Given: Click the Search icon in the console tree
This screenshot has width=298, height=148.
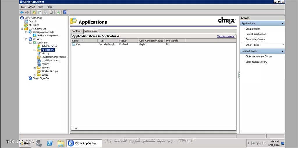Looking at the screenshot, I should [x=26, y=21].
